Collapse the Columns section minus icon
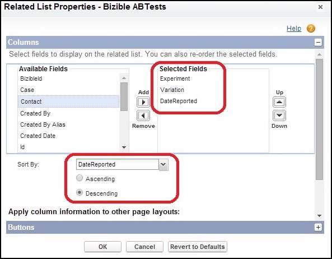 [318, 42]
